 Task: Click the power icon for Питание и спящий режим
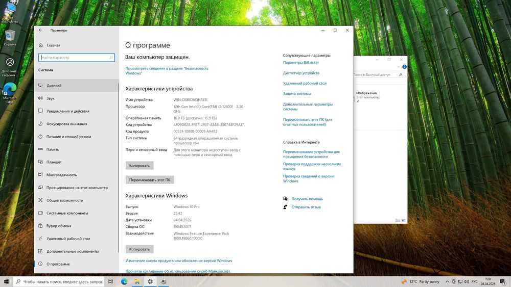tap(40, 137)
